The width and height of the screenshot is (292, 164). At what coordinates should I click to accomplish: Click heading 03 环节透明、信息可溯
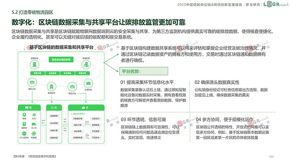click(143, 119)
